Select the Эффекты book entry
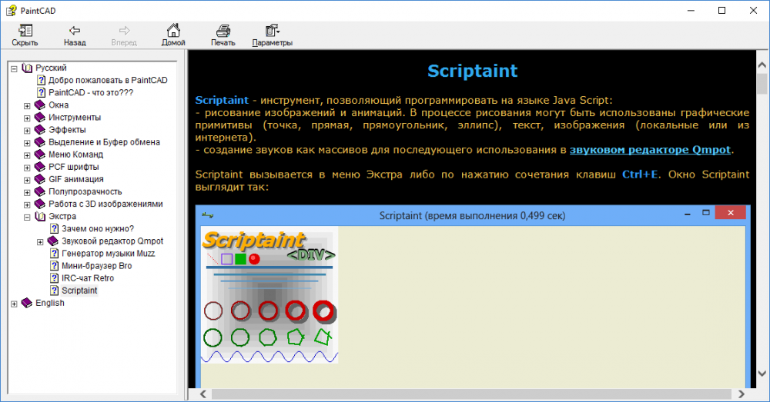Image resolution: width=770 pixels, height=402 pixels. [67, 129]
